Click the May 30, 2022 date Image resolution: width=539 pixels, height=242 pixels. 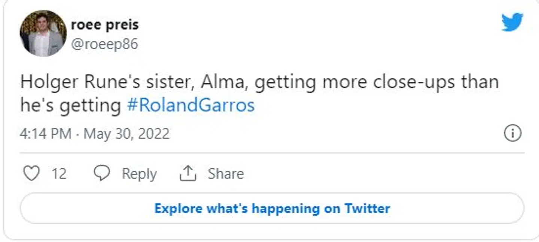(x=127, y=134)
